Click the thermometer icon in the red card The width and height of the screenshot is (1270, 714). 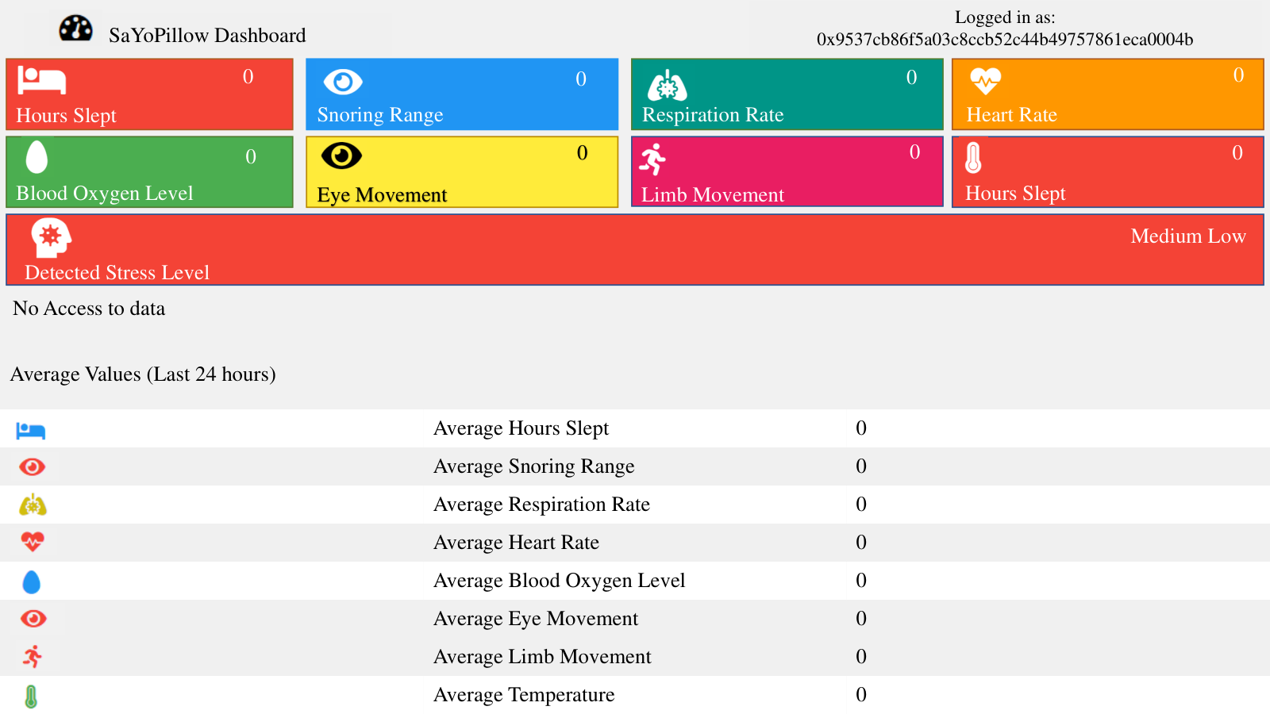[x=973, y=156]
